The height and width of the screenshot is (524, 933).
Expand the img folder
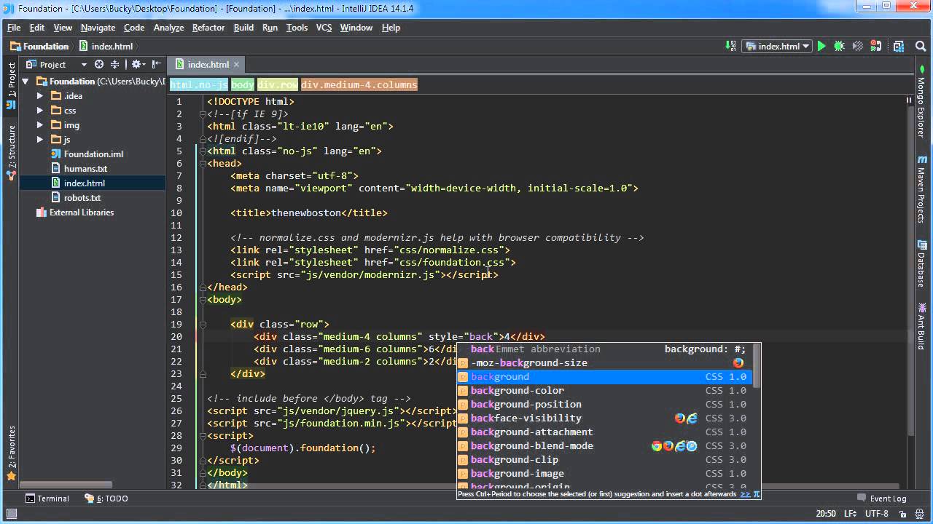pyautogui.click(x=40, y=125)
